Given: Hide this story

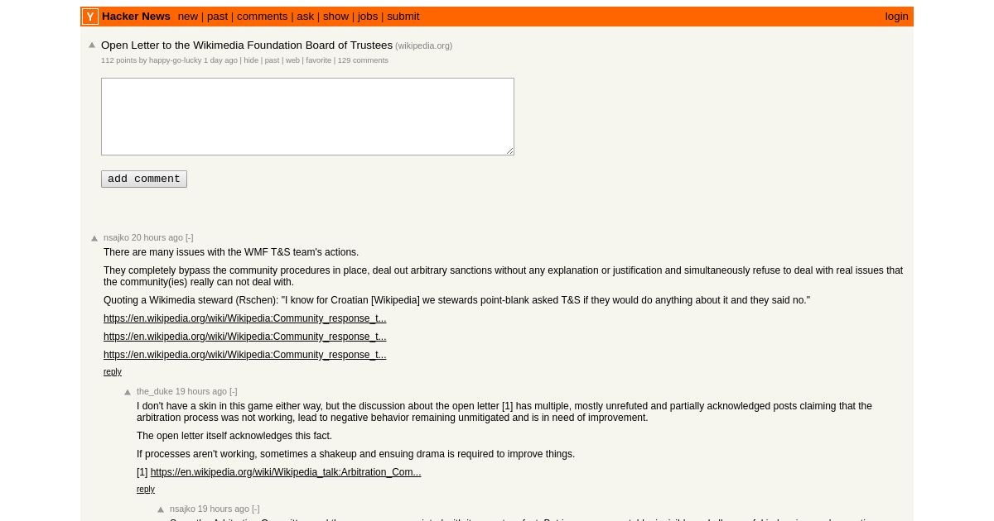Looking at the screenshot, I should tap(251, 60).
